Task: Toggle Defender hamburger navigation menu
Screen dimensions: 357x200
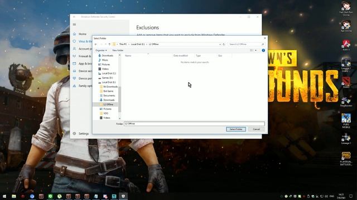Action: (74, 24)
